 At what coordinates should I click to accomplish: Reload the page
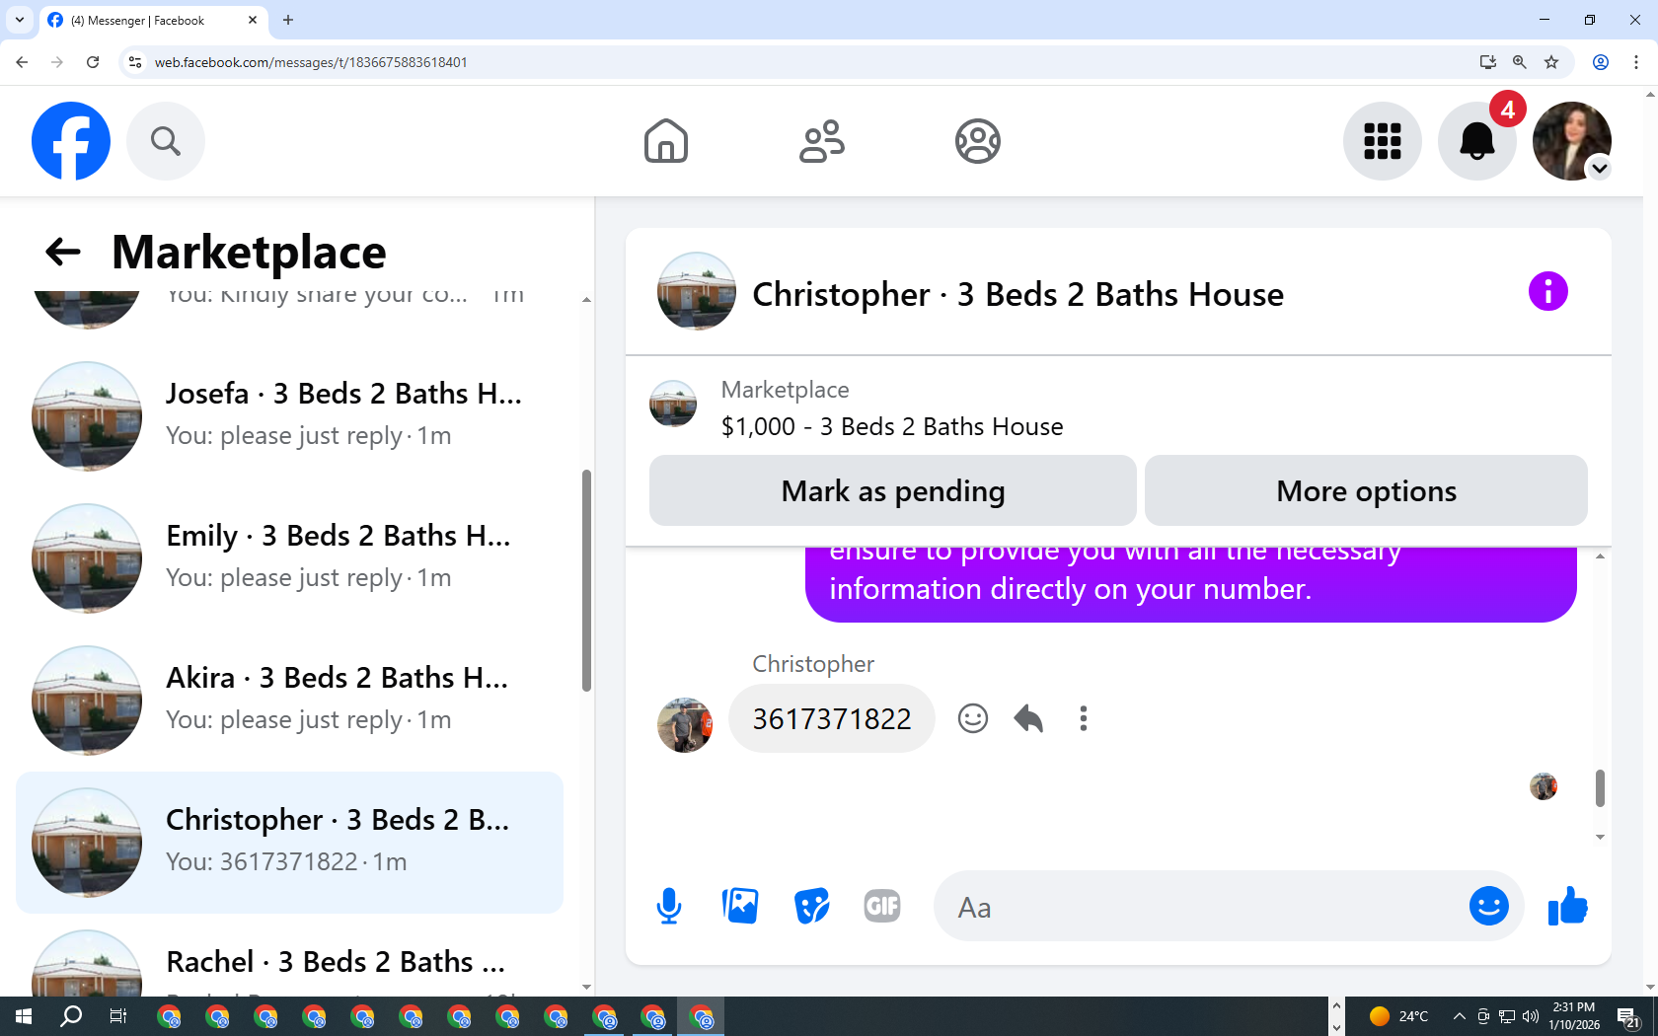click(93, 62)
